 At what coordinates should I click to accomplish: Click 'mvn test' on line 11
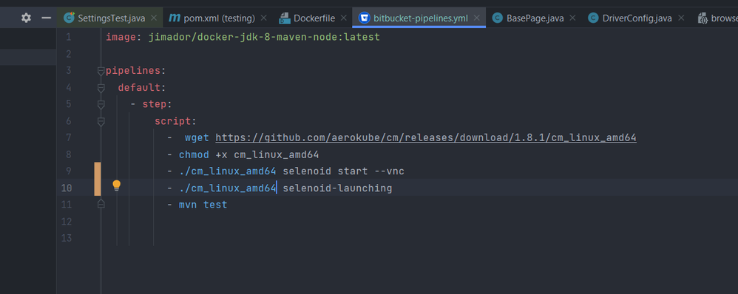point(203,205)
